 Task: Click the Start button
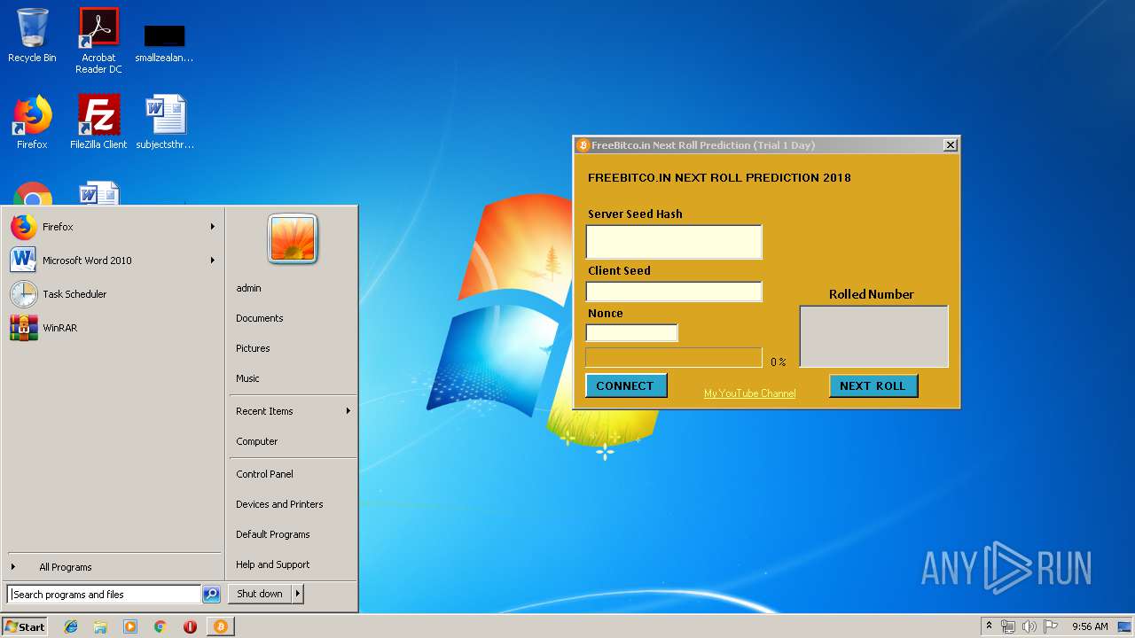click(x=25, y=626)
